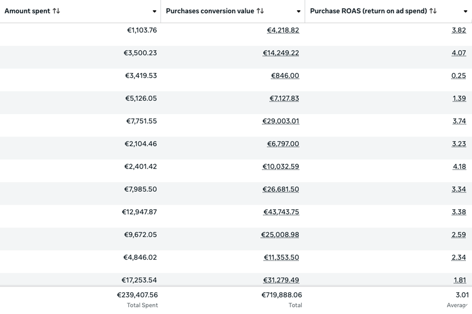Click the 0.25 ROAS value
This screenshot has height=314, width=472.
[x=459, y=76]
